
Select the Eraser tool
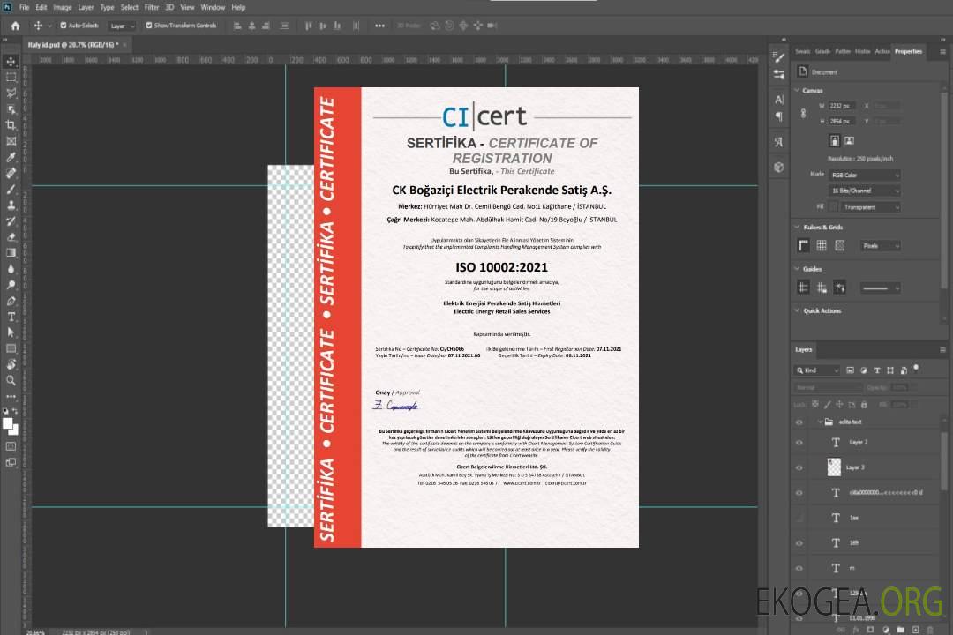coord(11,237)
